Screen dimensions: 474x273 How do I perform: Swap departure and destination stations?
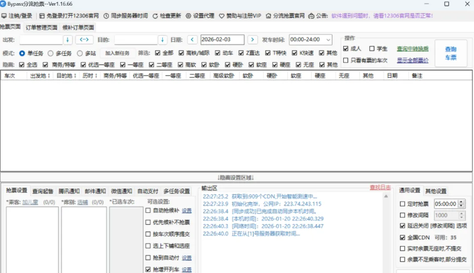[x=85, y=40]
